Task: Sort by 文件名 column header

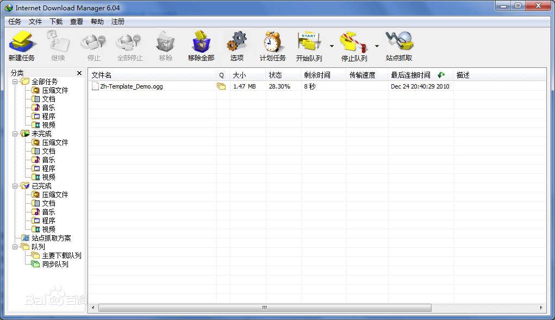Action: (x=152, y=75)
